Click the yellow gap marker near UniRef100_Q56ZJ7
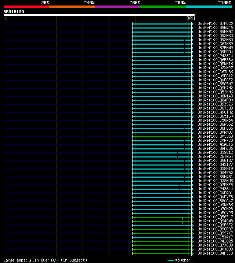Viewport: 235px width, 263px height. pyautogui.click(x=182, y=219)
